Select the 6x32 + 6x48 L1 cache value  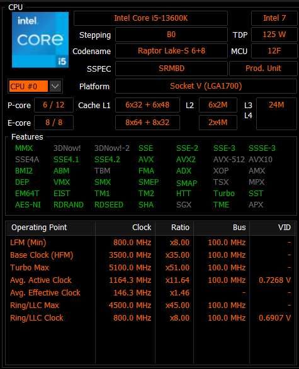pos(147,105)
